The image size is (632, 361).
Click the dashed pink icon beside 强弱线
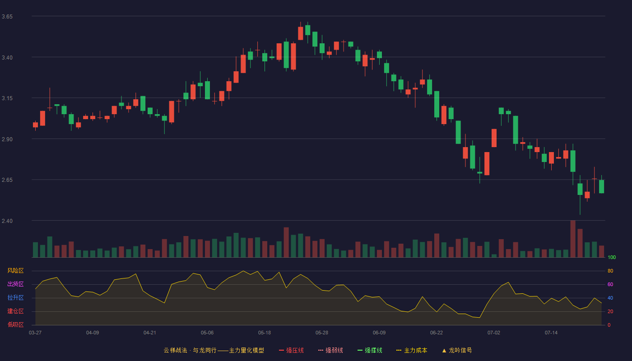[321, 350]
